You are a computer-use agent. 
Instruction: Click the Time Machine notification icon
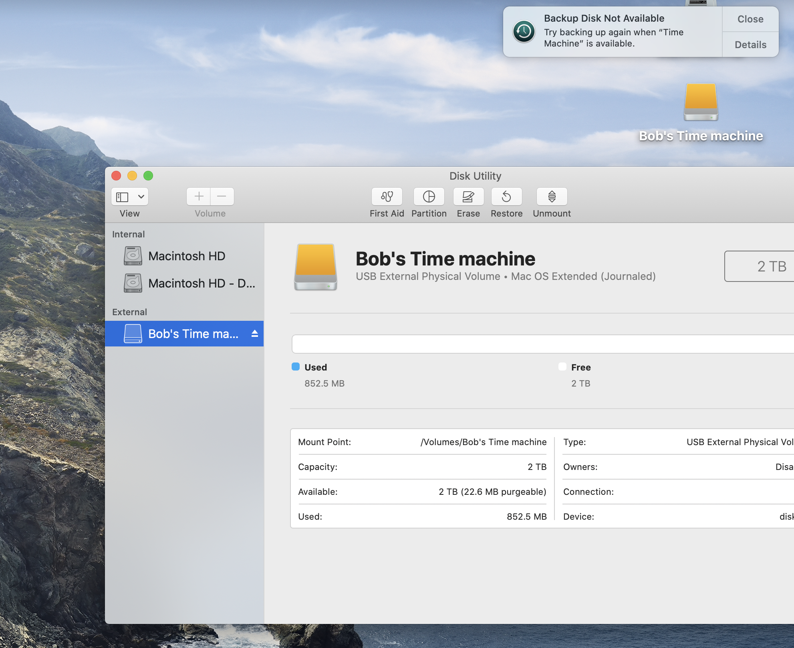coord(524,32)
